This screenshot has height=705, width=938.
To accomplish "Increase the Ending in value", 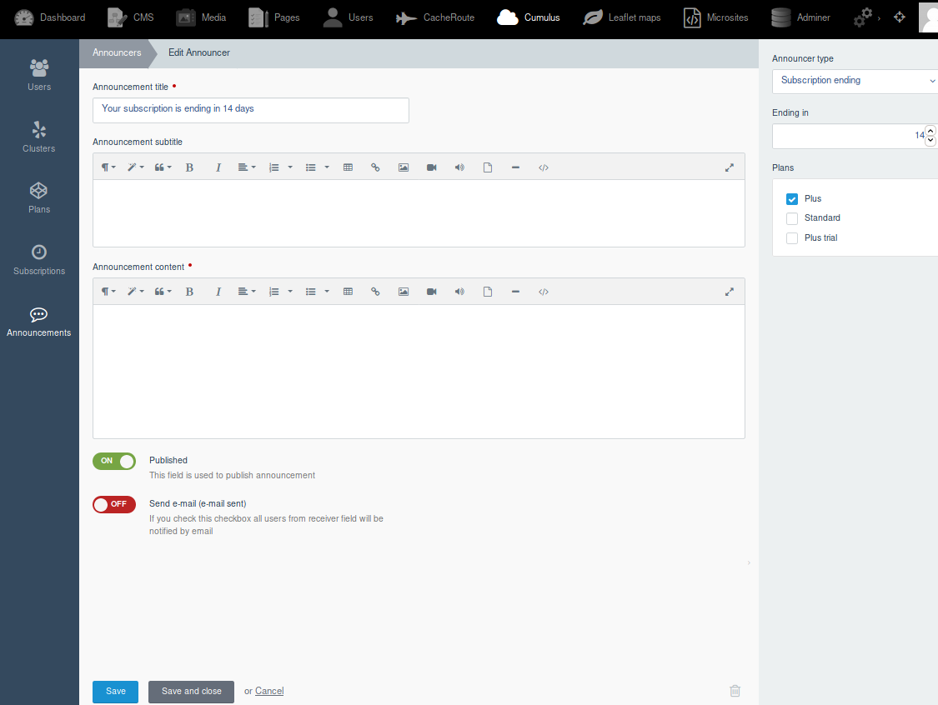I will (930, 131).
